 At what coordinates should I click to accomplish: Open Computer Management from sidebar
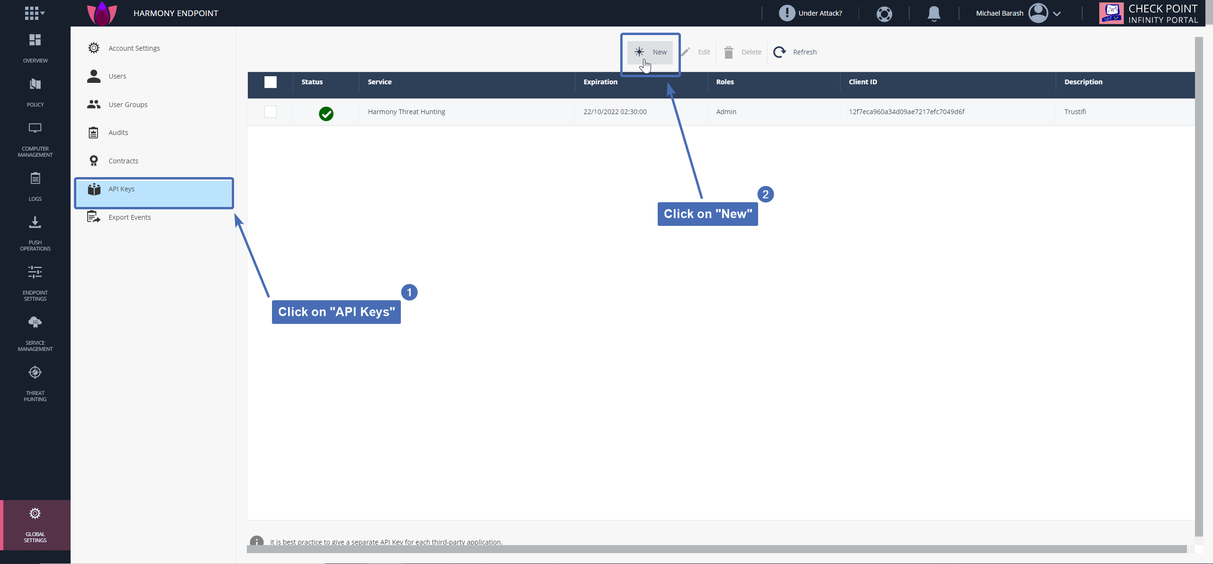[35, 139]
